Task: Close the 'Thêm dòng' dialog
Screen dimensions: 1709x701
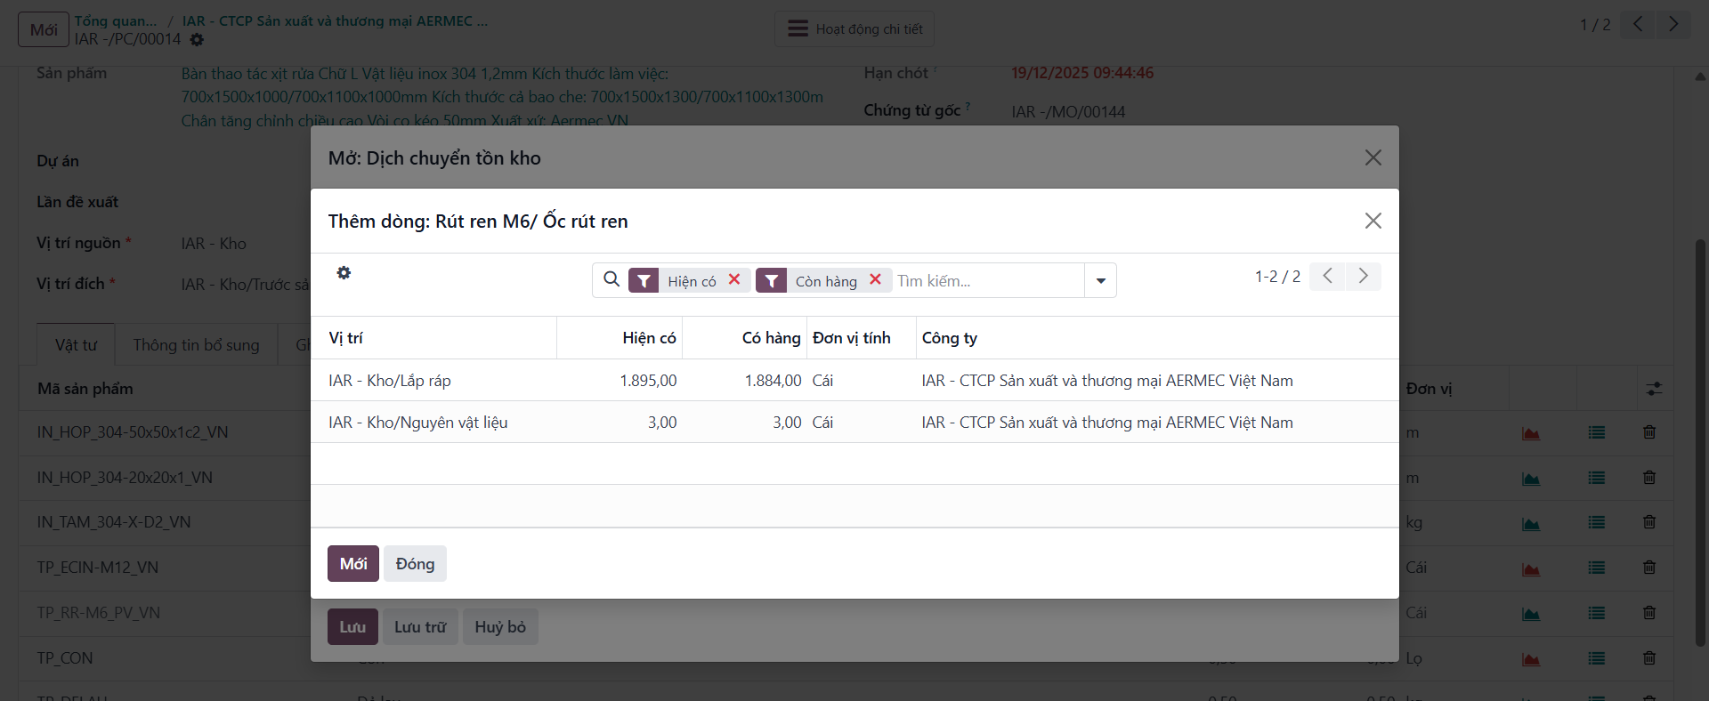Action: point(1373,221)
